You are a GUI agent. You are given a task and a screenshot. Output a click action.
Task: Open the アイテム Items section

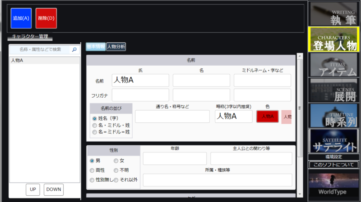[333, 65]
